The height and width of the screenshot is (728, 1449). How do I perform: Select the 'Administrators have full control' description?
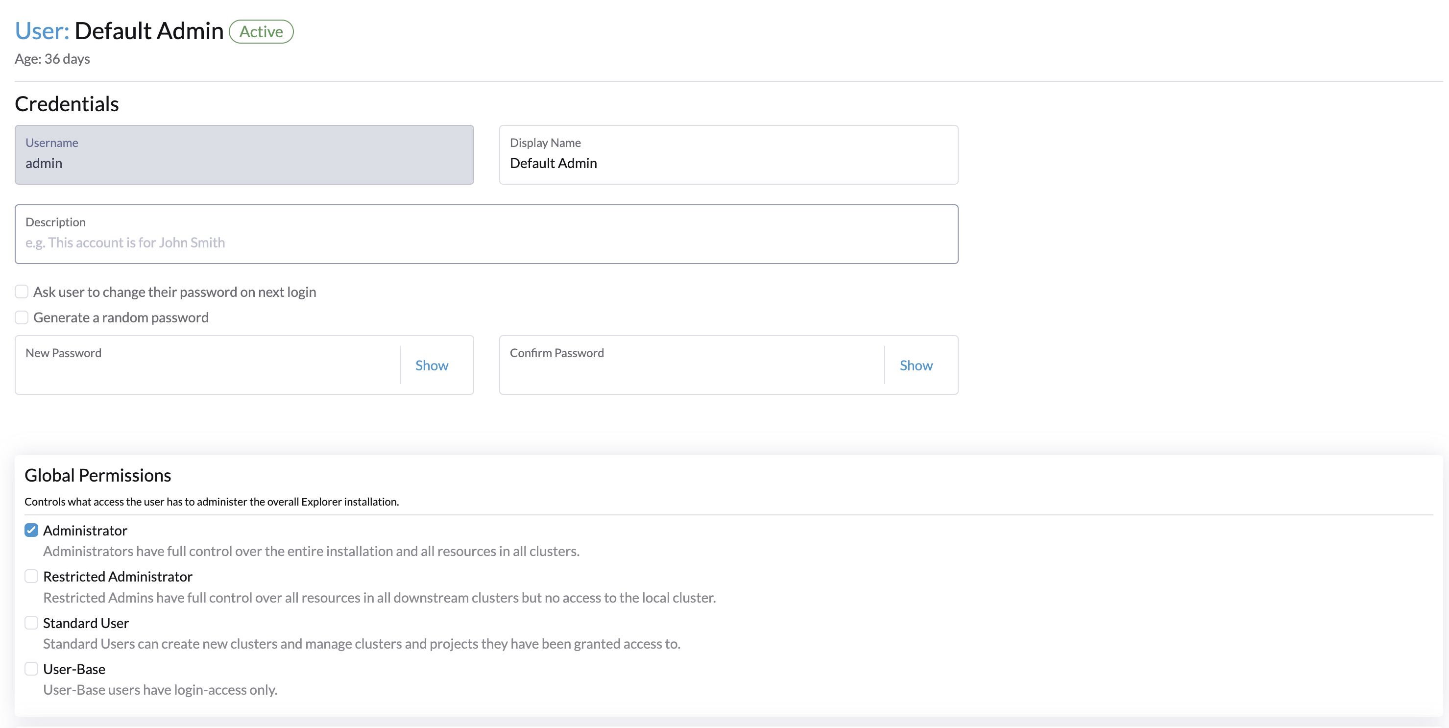tap(311, 551)
